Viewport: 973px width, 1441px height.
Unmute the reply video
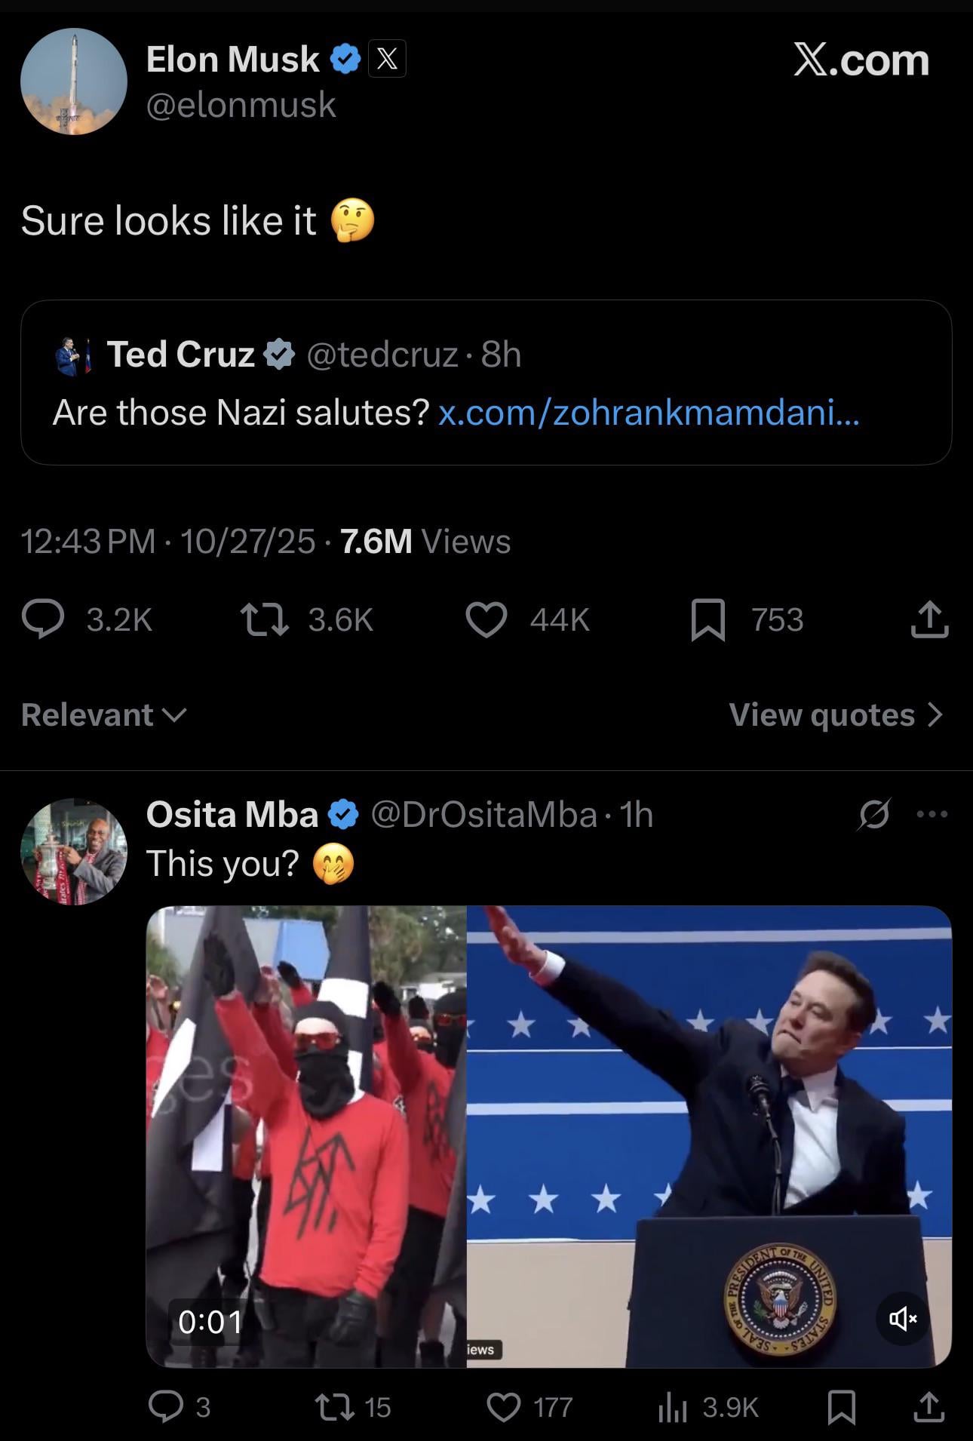(902, 1318)
